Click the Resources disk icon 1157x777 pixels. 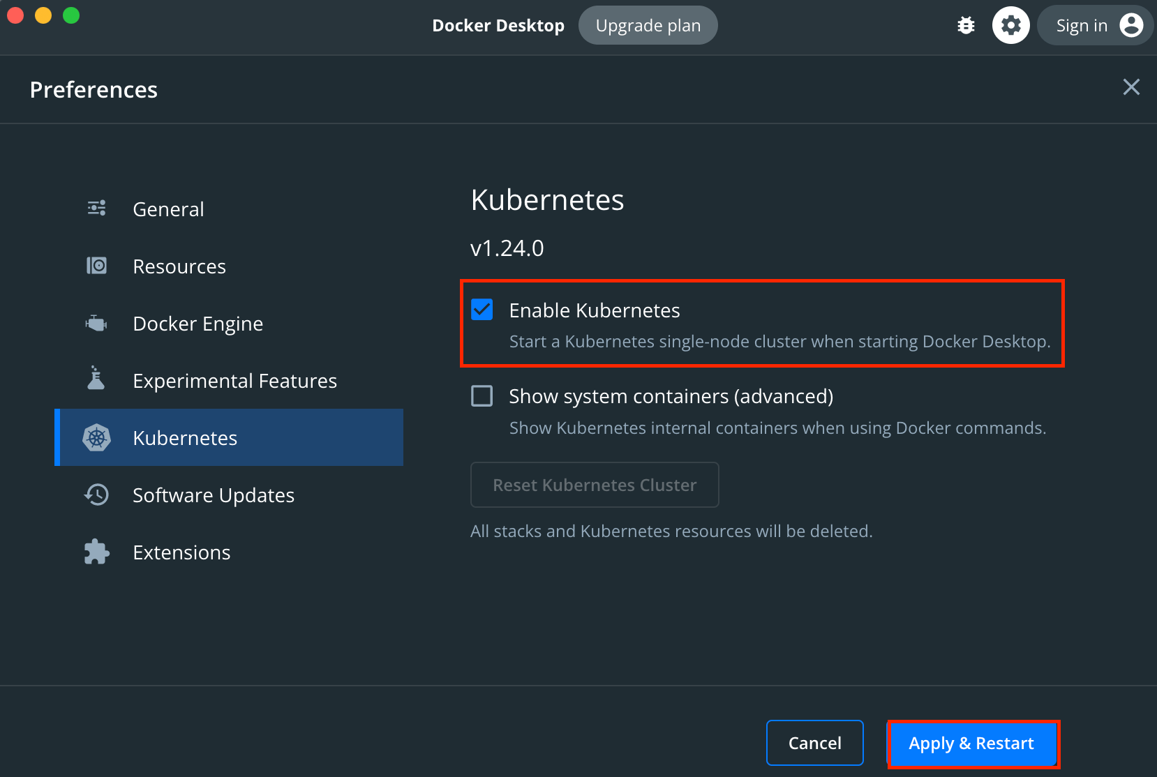pyautogui.click(x=96, y=266)
